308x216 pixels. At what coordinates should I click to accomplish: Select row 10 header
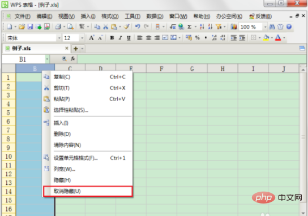(x=8, y=157)
